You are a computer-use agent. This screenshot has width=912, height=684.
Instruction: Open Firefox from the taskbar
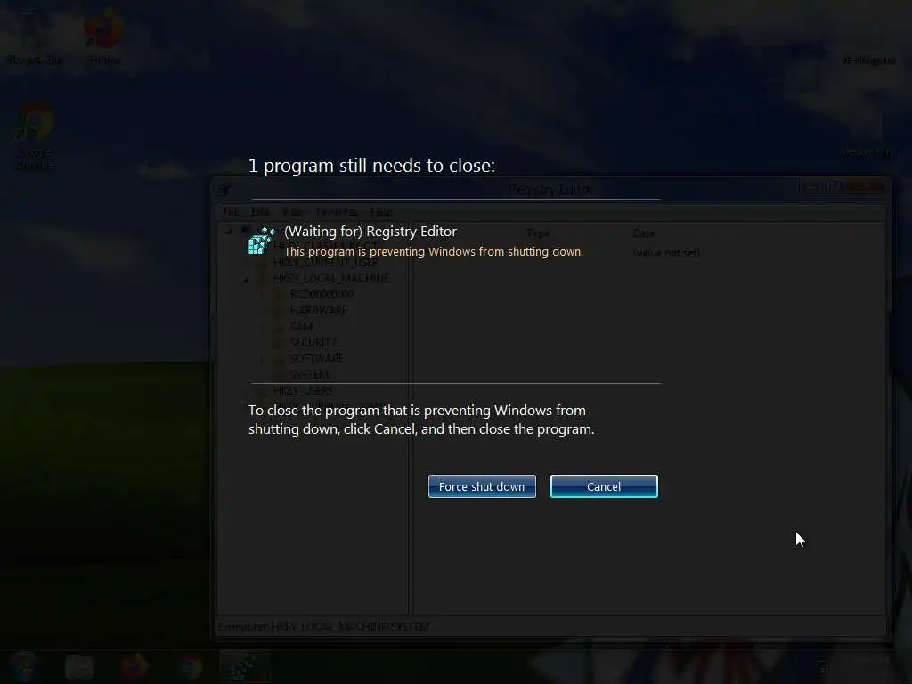(x=134, y=666)
